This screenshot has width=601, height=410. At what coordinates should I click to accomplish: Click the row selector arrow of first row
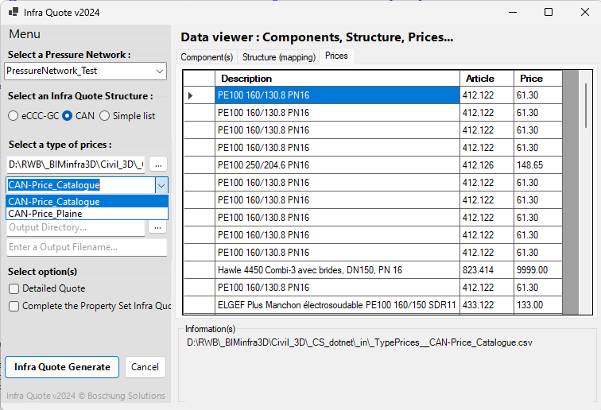[191, 95]
